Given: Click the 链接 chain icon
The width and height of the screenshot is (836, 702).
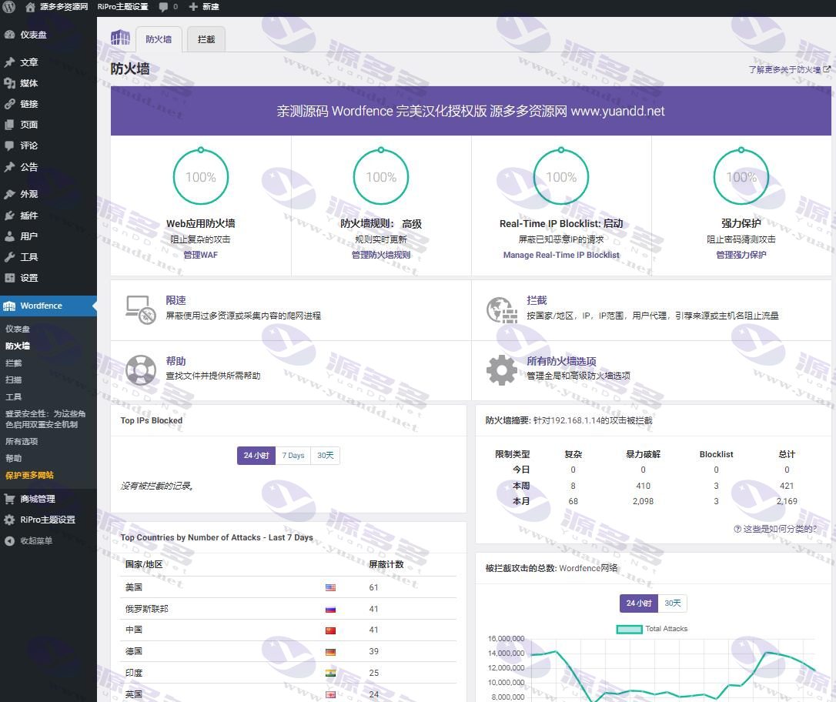Looking at the screenshot, I should [x=9, y=104].
